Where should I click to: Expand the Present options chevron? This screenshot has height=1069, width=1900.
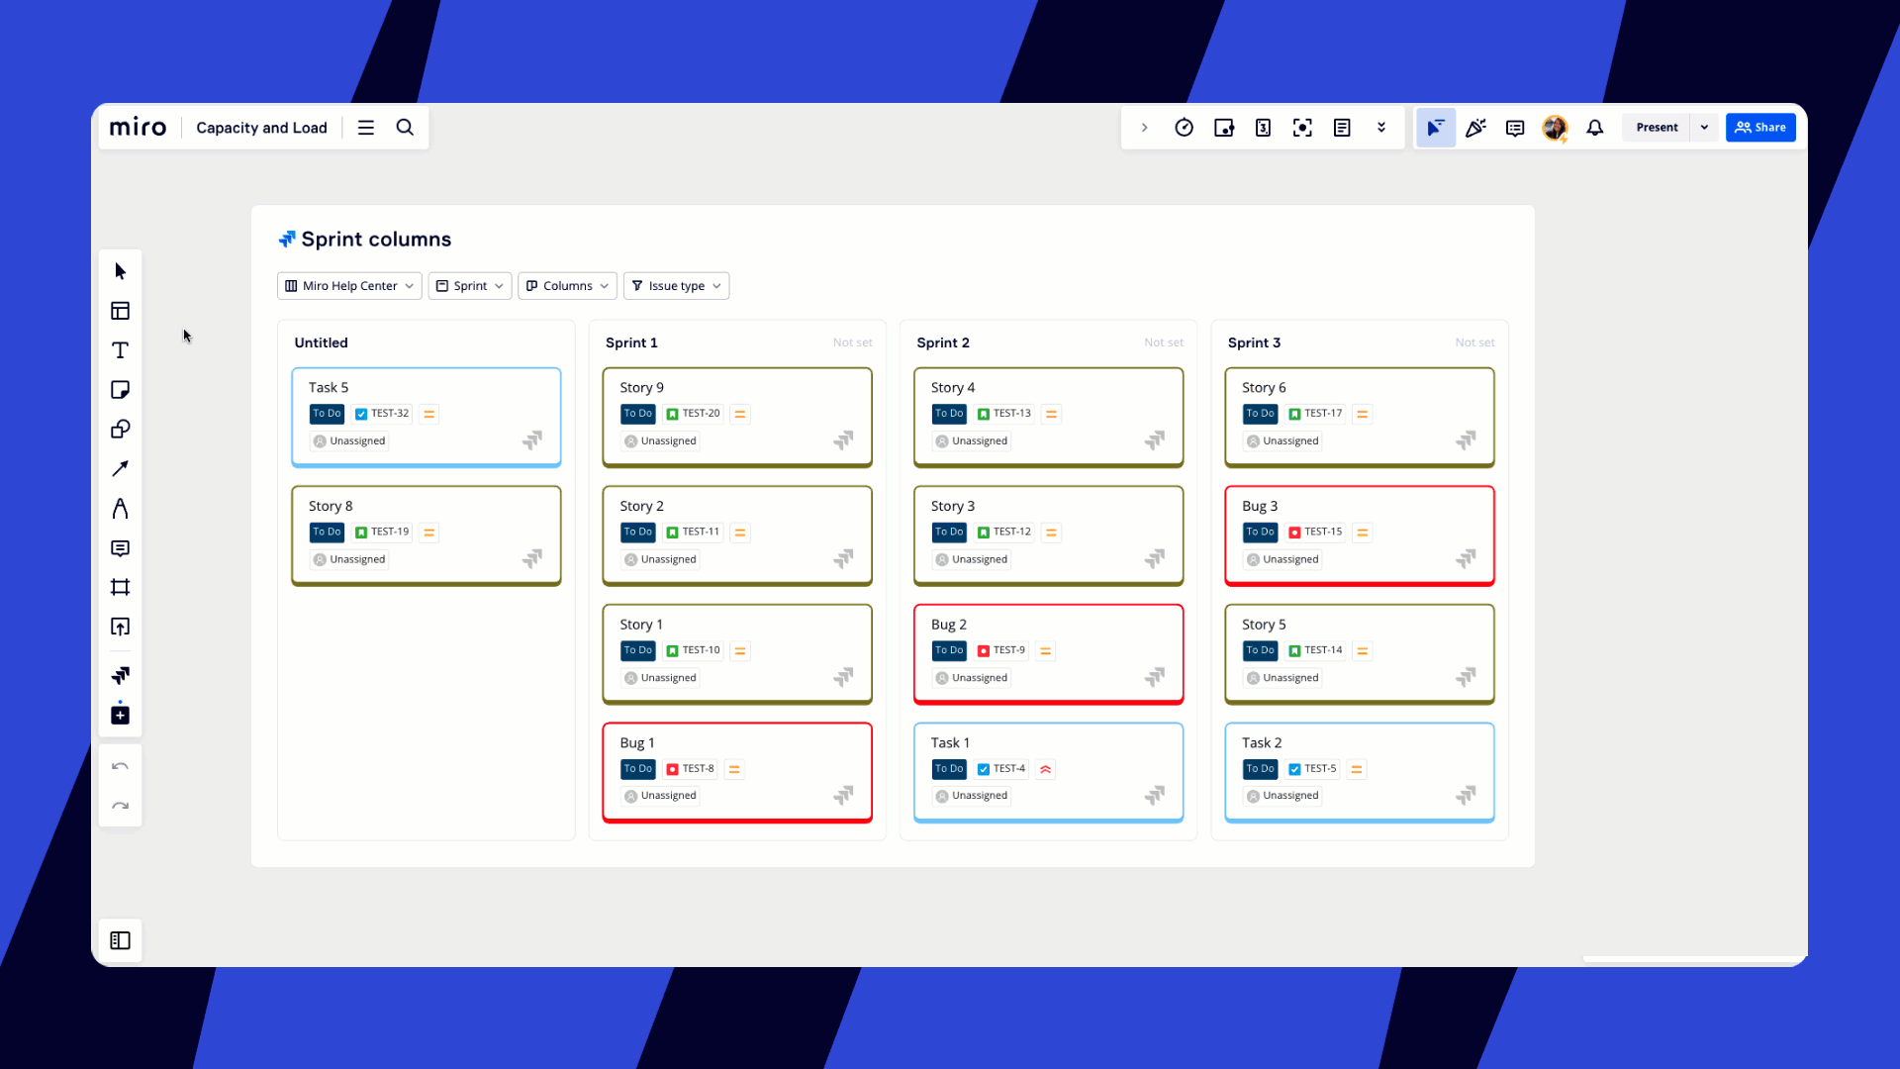[1704, 127]
